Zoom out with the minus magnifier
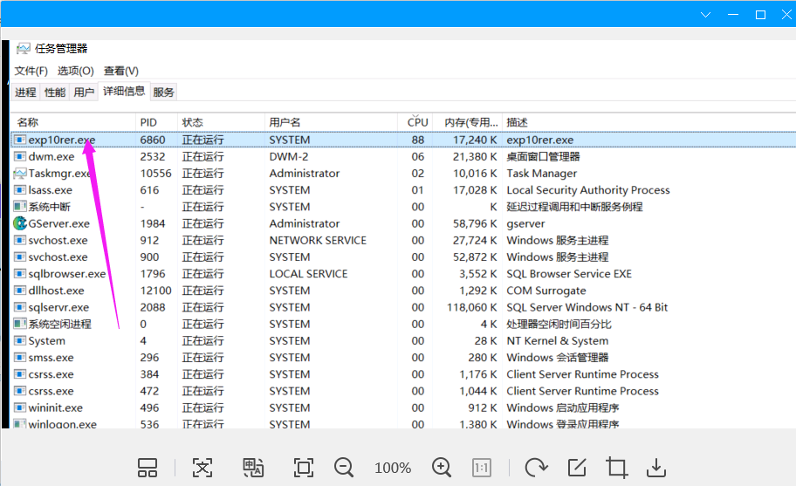Image resolution: width=796 pixels, height=486 pixels. (344, 467)
